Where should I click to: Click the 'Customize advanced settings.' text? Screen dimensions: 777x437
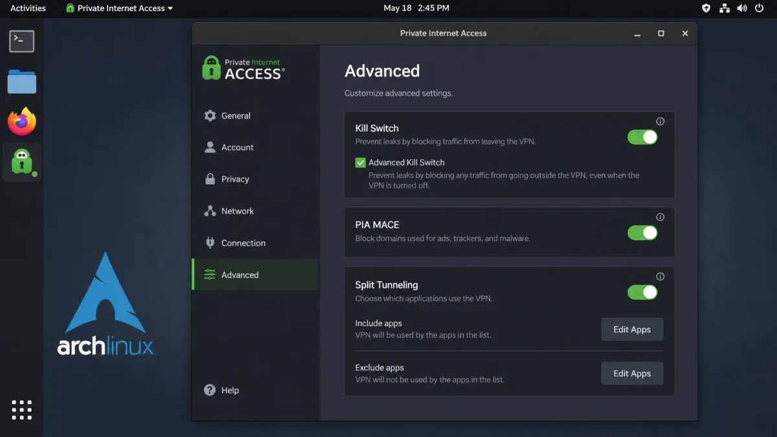(x=399, y=93)
